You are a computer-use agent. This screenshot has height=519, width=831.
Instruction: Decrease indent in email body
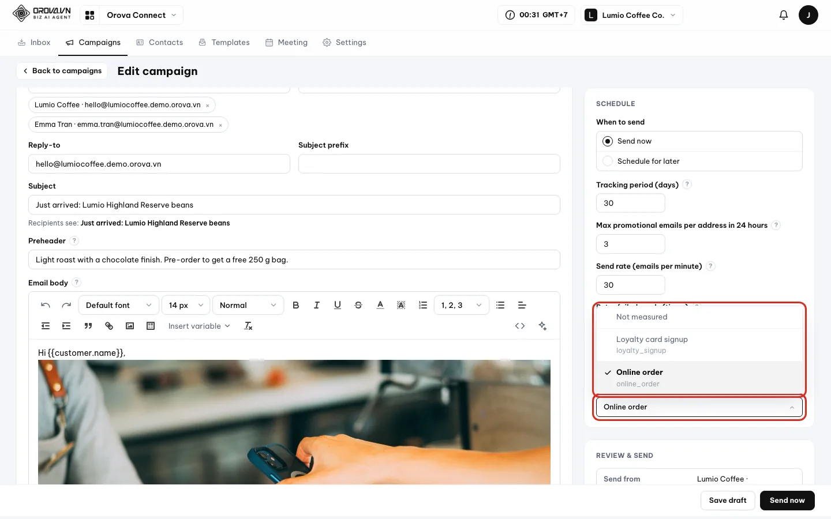(46, 326)
